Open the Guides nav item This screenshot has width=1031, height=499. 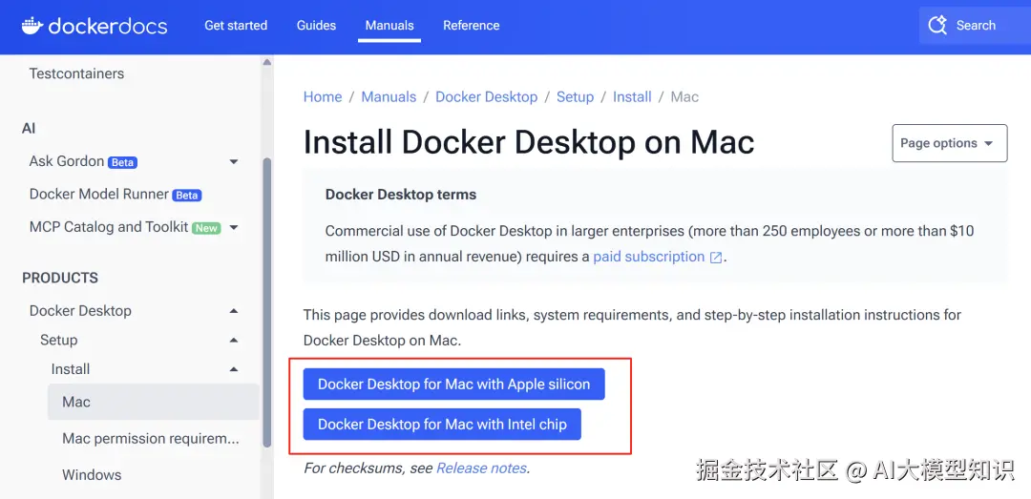coord(316,26)
